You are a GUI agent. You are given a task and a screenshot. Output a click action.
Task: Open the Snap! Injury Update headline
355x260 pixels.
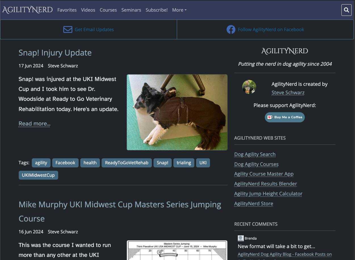tap(55, 53)
